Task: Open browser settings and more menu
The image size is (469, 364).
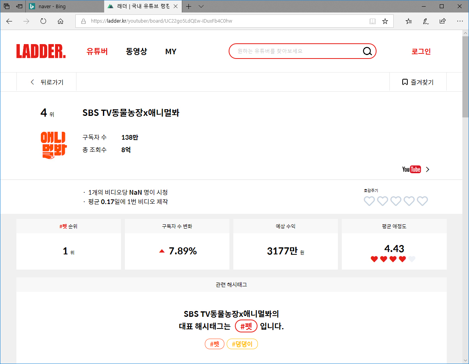Action: (460, 21)
